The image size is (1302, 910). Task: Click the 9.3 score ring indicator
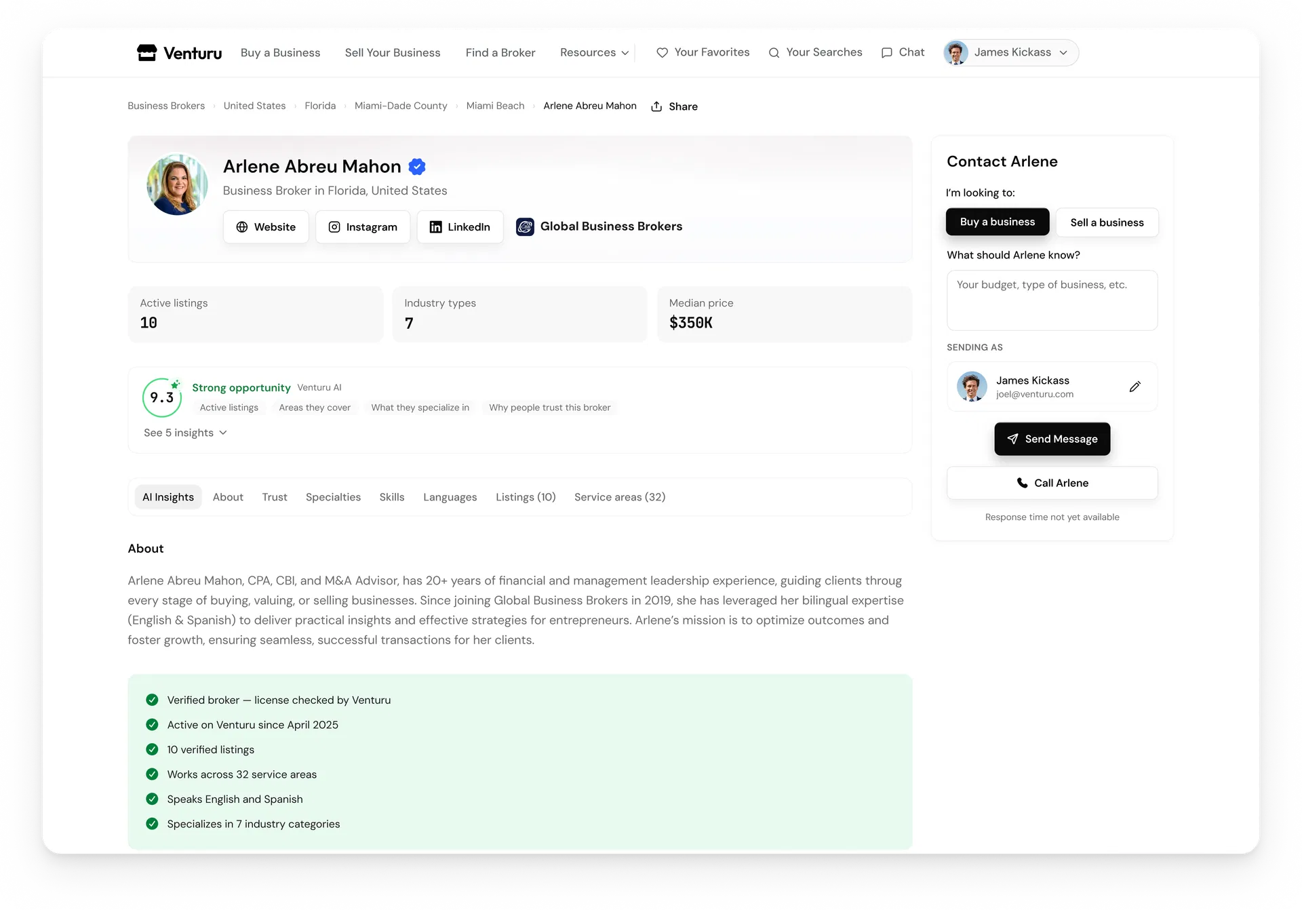[x=161, y=397]
